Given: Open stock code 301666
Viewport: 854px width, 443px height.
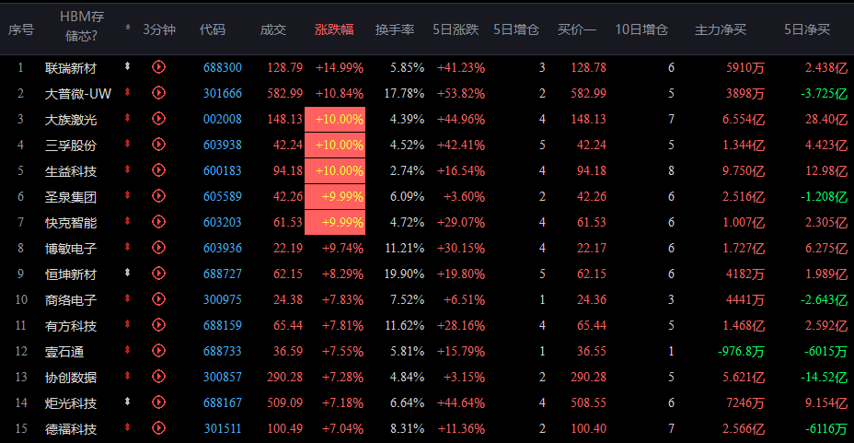Looking at the screenshot, I should pos(222,93).
